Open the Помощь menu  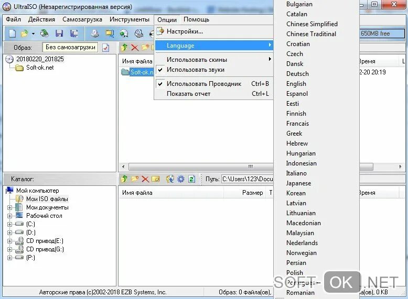point(197,19)
